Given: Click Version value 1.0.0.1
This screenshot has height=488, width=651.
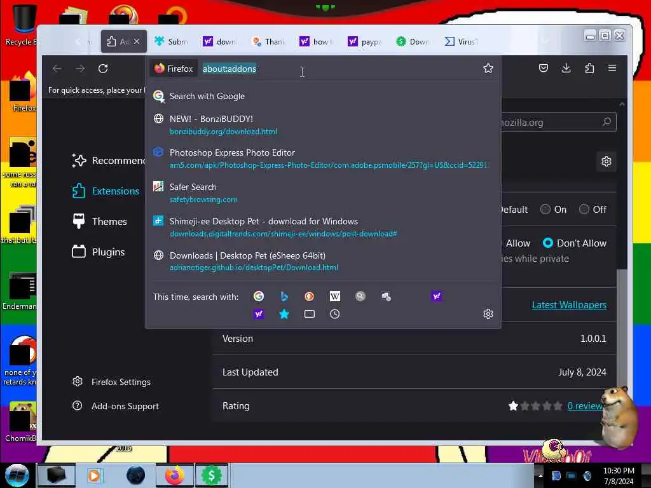Looking at the screenshot, I should (x=593, y=338).
